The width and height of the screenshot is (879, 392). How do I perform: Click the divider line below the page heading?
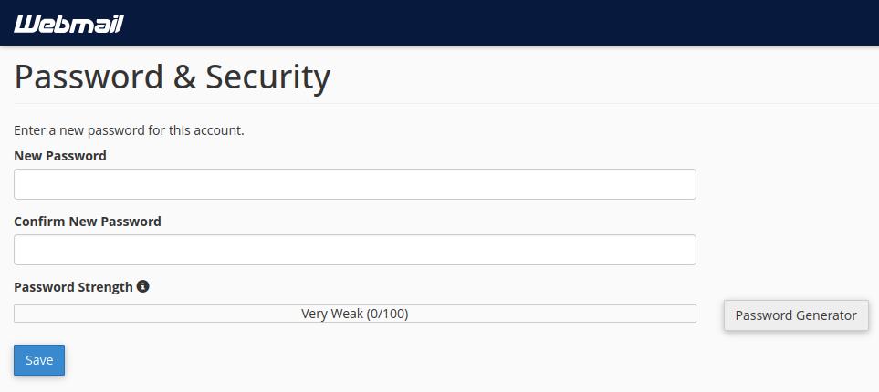pos(456,103)
